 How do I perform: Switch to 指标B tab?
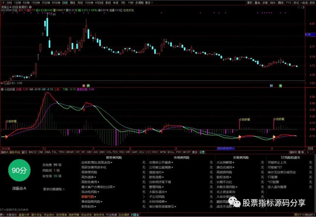(293, 152)
